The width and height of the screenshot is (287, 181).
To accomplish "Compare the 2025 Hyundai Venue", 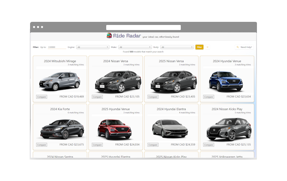I will coord(97,145).
